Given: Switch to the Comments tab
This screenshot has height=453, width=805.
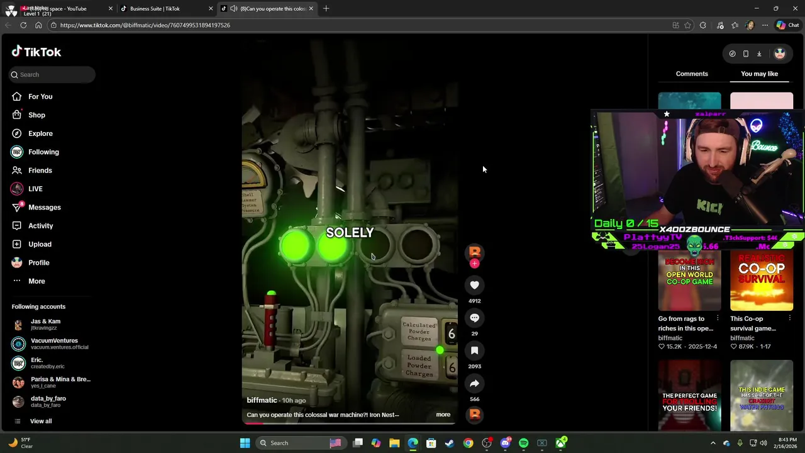Looking at the screenshot, I should (x=692, y=74).
